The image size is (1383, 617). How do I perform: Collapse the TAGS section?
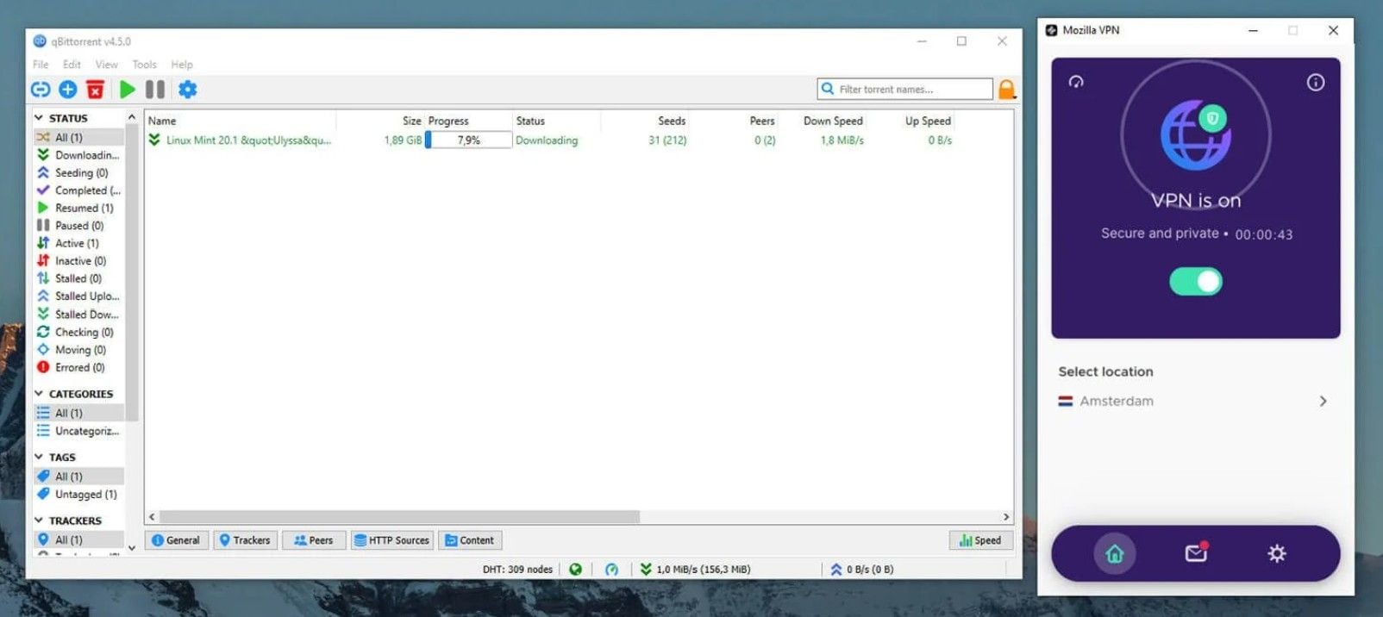[38, 457]
